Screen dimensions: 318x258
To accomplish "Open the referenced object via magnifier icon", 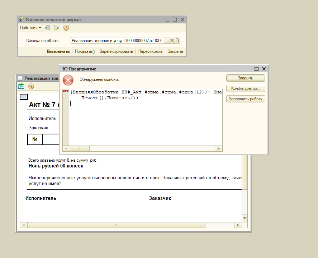I will coord(177,41).
